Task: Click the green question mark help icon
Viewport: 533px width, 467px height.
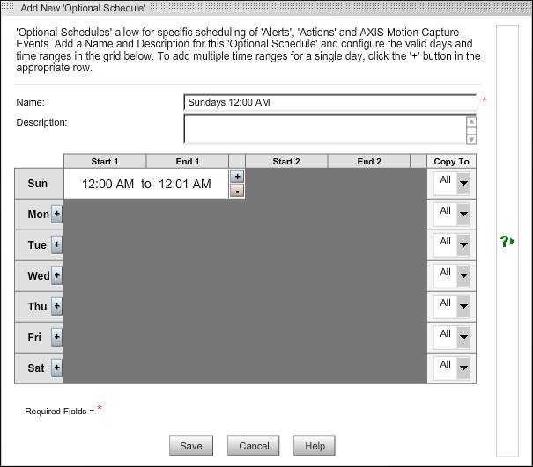Action: click(x=507, y=241)
